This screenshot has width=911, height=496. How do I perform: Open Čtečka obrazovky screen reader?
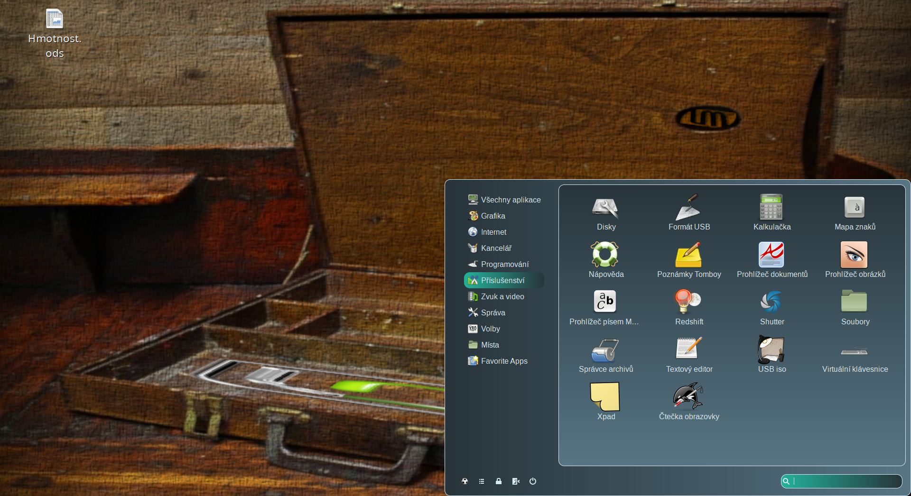(688, 402)
